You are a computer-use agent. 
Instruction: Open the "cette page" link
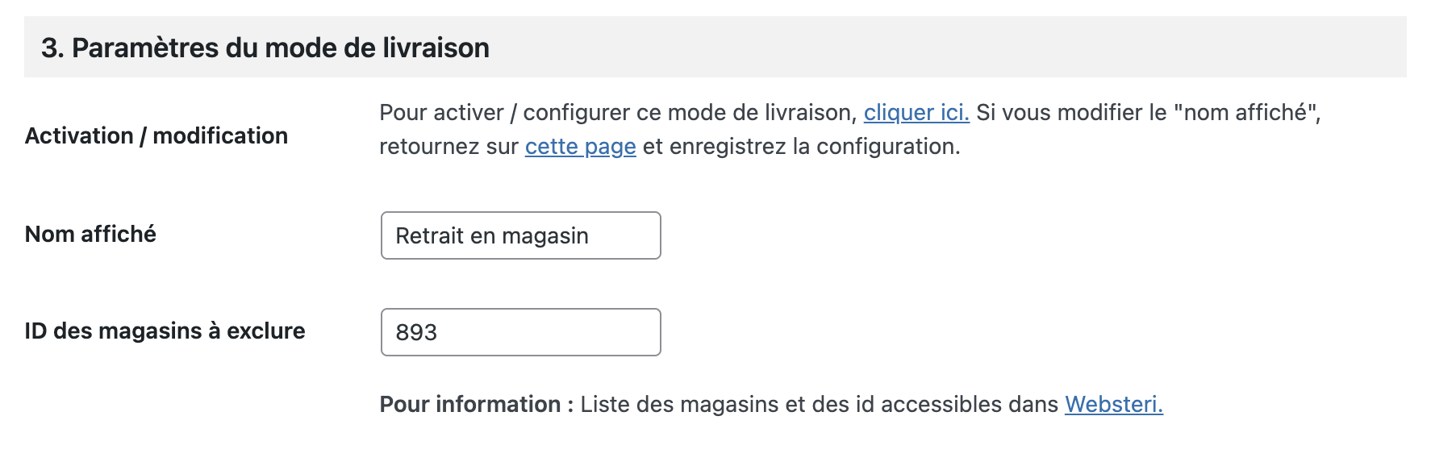(580, 147)
